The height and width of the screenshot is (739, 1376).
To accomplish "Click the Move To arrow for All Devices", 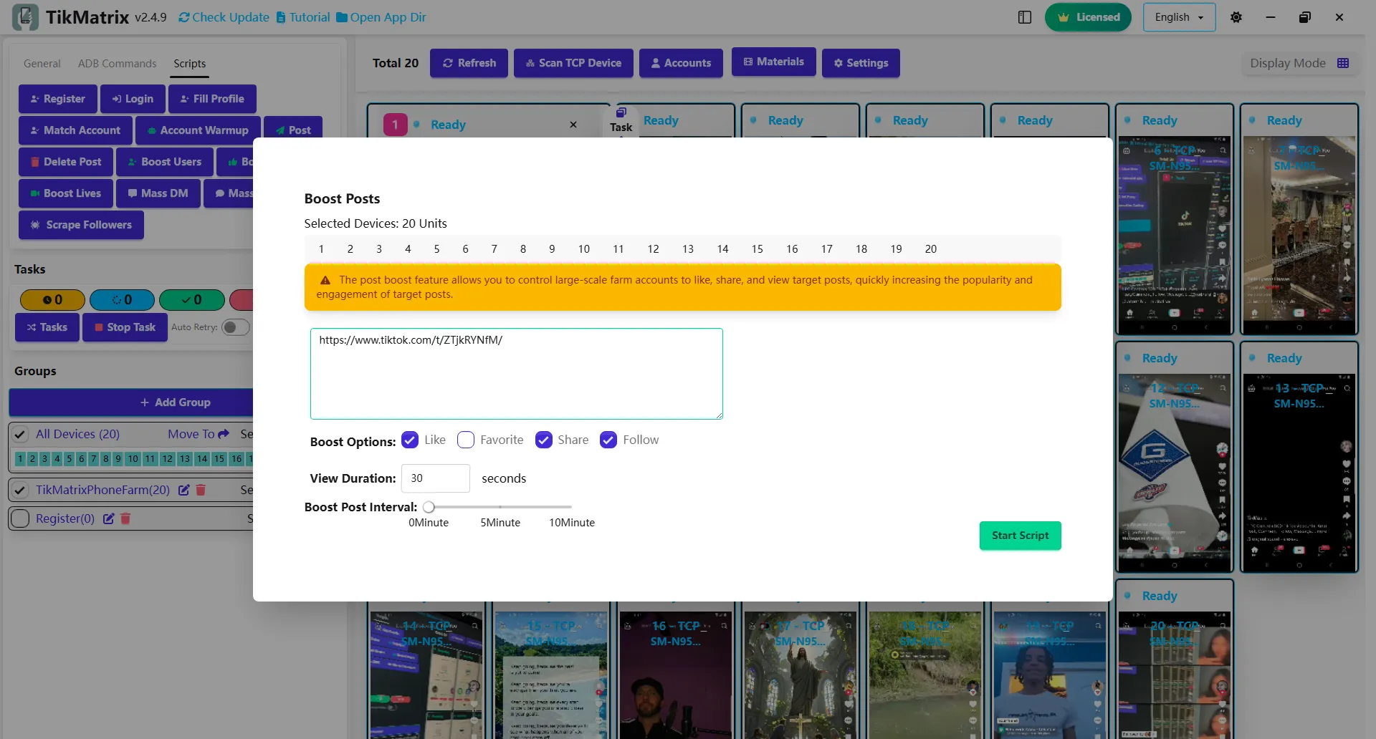I will pos(222,433).
